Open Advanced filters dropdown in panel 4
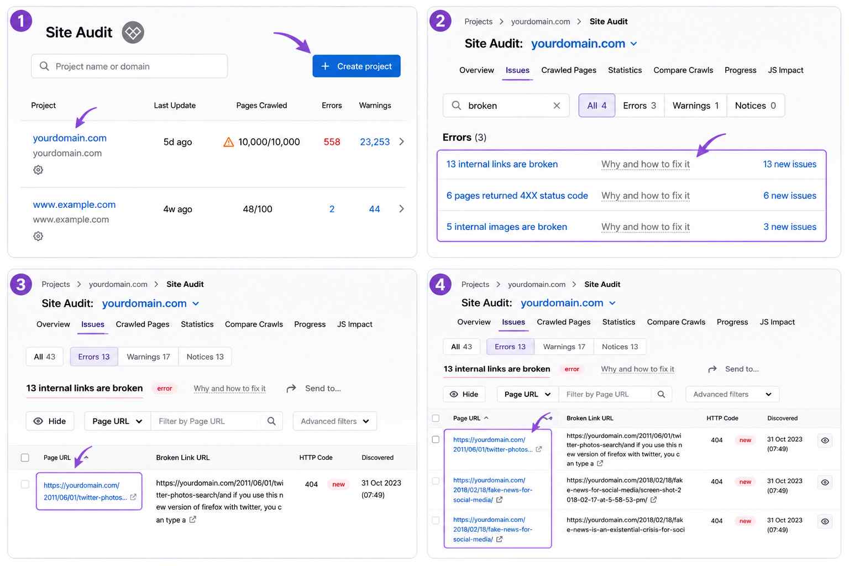The width and height of the screenshot is (849, 566). (732, 394)
